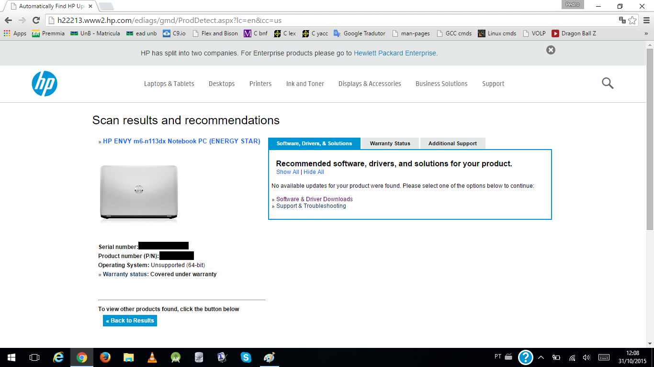654x367 pixels.
Task: Open the Desktops navigation menu
Action: [x=222, y=84]
